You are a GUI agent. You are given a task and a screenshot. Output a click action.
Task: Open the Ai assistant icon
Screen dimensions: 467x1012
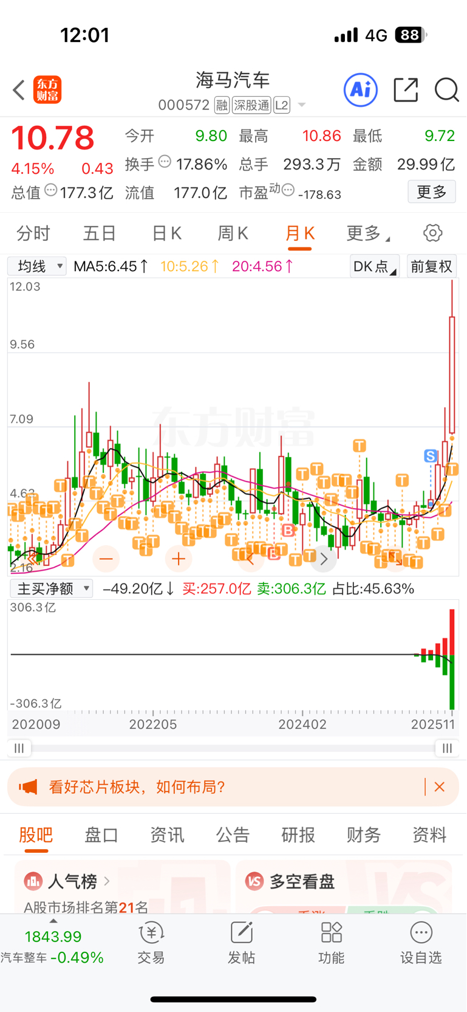click(x=361, y=90)
